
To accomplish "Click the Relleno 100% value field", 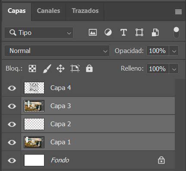I will (x=158, y=69).
